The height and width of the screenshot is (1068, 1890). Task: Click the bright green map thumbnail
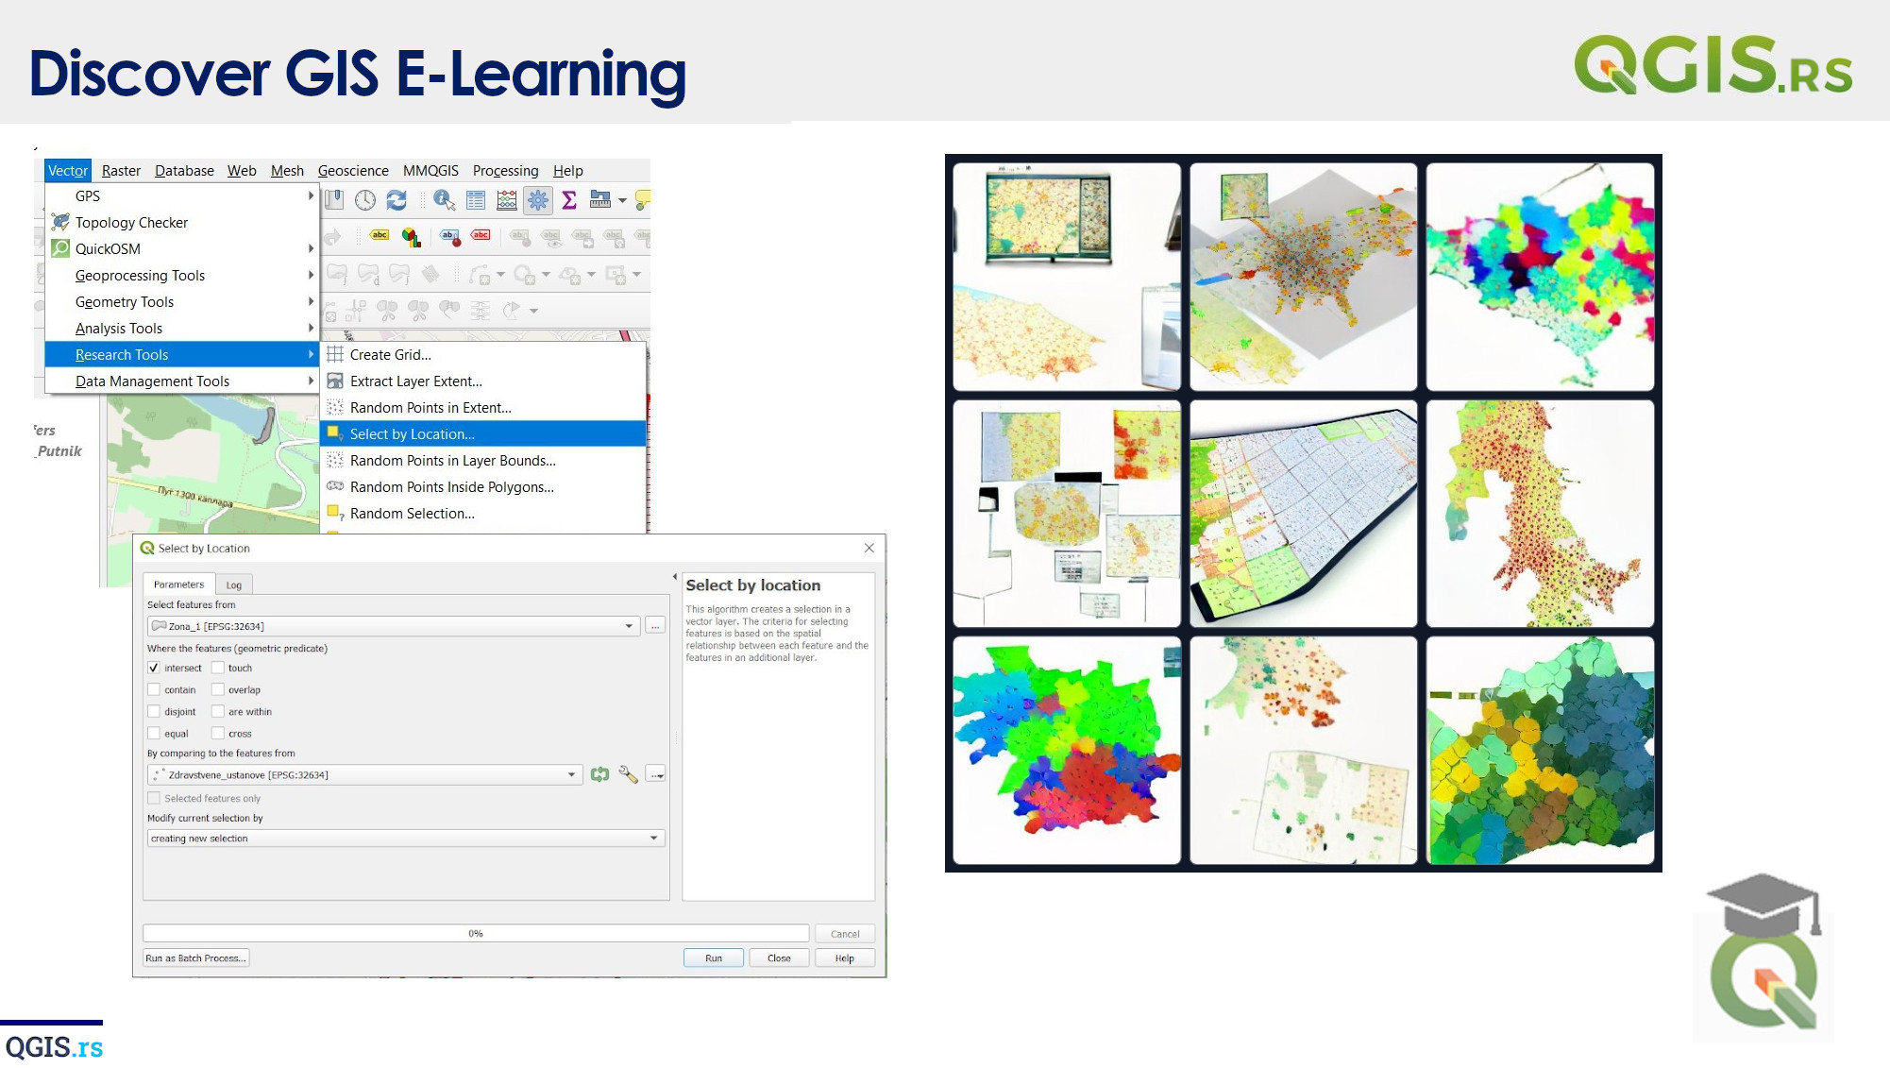click(x=1067, y=750)
